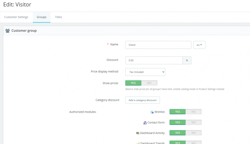
Task: Click the Edit: Visitor page title
Action: [17, 5]
